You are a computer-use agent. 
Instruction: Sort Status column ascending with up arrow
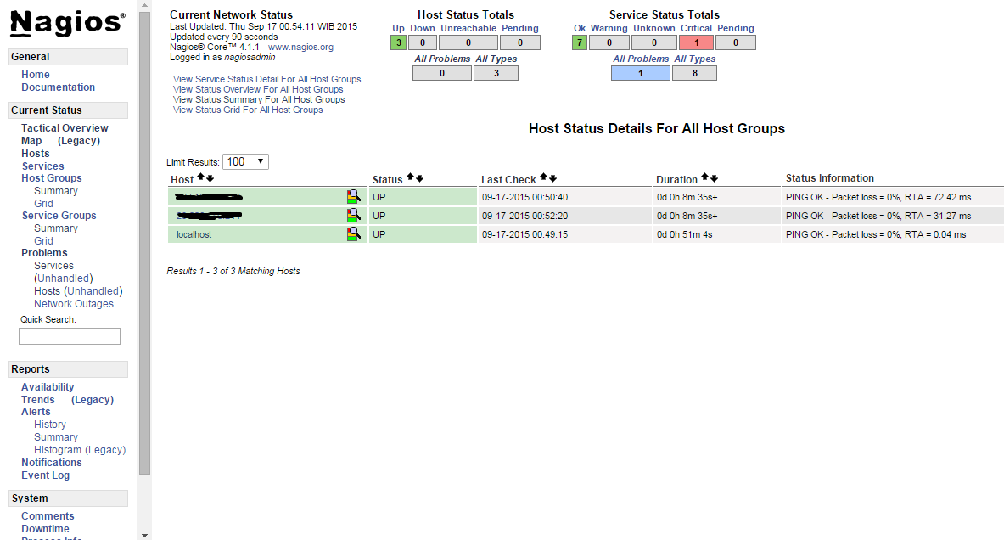click(410, 178)
